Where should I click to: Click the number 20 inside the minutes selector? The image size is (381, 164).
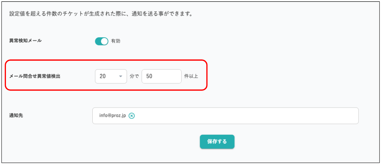[102, 76]
